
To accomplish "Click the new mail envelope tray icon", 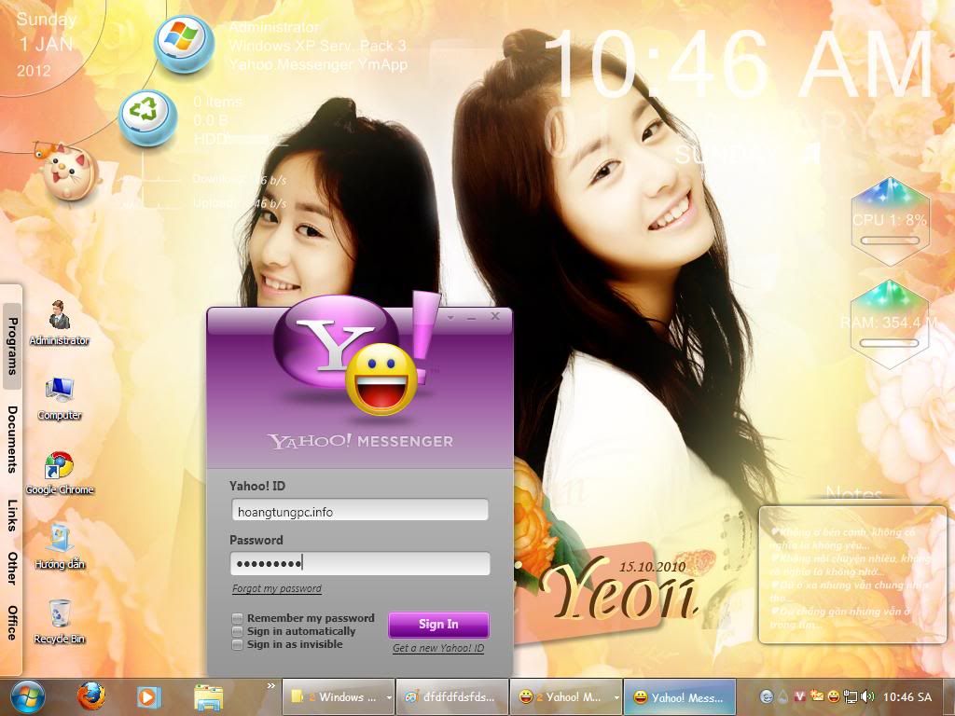I will pos(817,695).
